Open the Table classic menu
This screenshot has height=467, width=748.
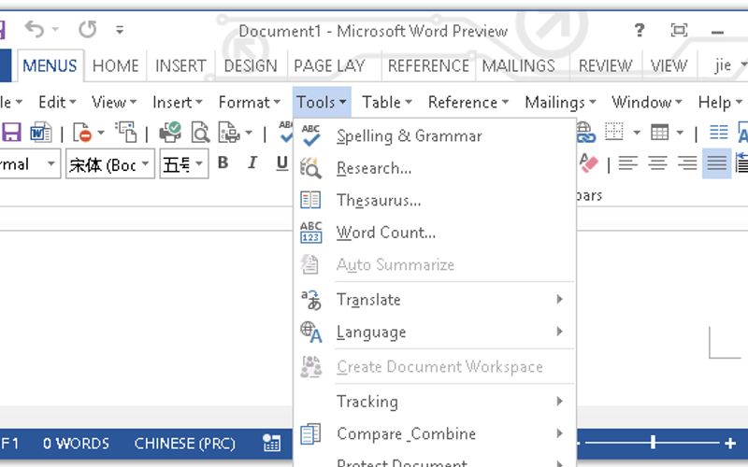tap(386, 102)
